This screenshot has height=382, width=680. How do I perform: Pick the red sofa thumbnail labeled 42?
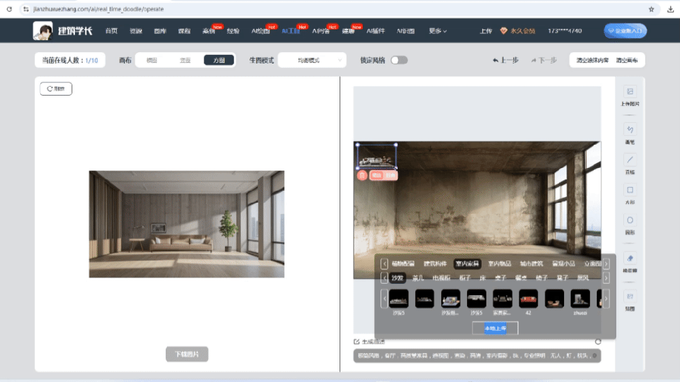click(528, 299)
